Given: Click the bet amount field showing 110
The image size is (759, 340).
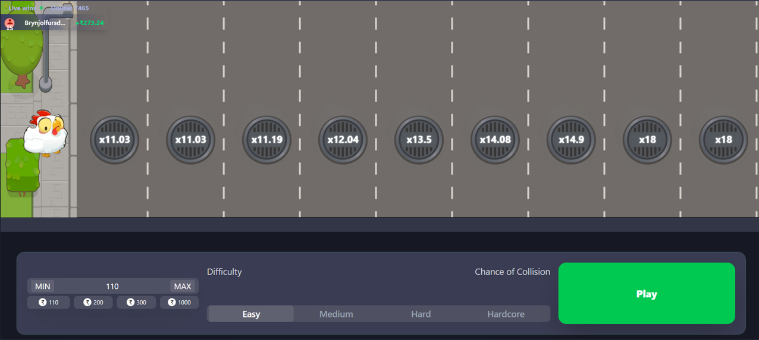Looking at the screenshot, I should [x=112, y=287].
